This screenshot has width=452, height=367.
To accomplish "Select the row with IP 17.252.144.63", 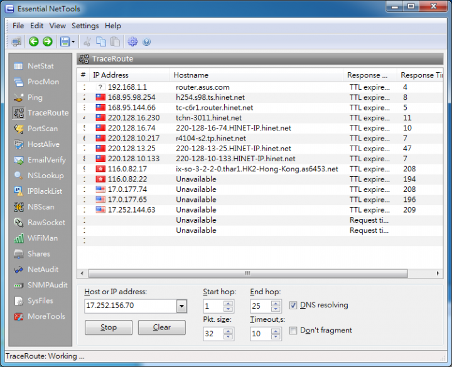I will 260,210.
